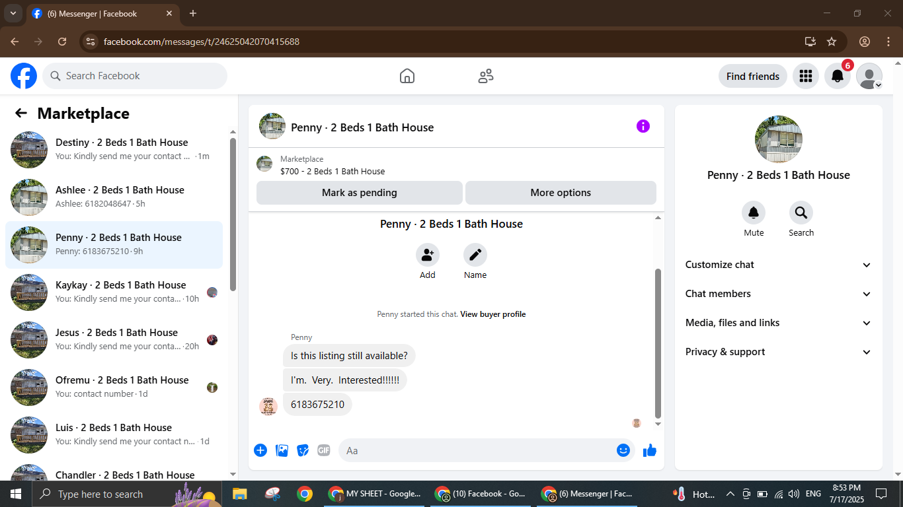Open the ENG language indicator
This screenshot has height=507, width=903.
click(x=813, y=494)
